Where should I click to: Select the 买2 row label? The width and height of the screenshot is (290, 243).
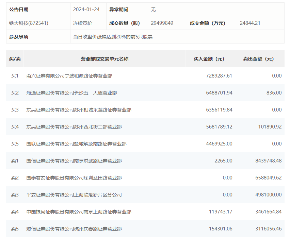[15, 93]
